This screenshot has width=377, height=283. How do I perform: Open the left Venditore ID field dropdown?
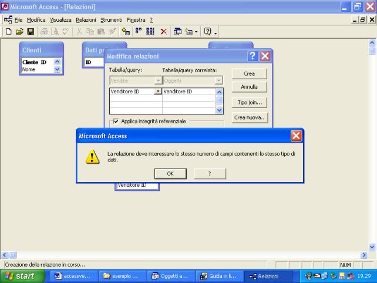coord(158,92)
